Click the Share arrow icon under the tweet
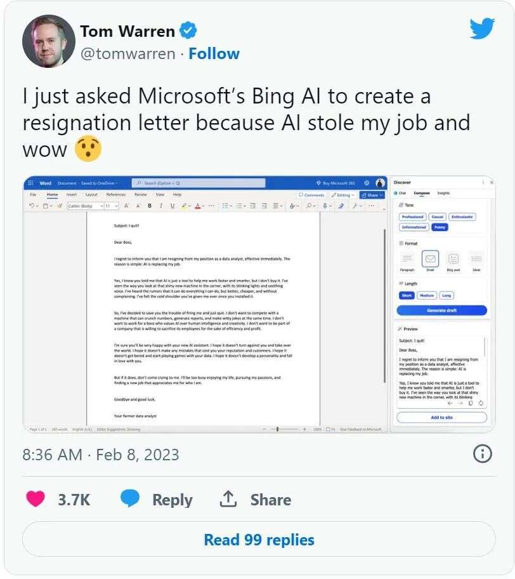Screen dimensions: 515x579 coord(228,499)
